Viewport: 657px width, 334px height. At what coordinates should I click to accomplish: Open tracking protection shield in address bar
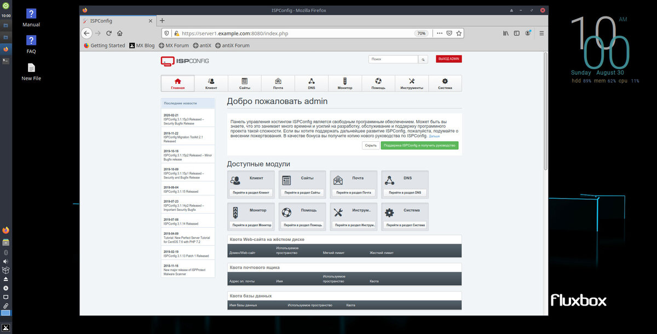click(168, 33)
